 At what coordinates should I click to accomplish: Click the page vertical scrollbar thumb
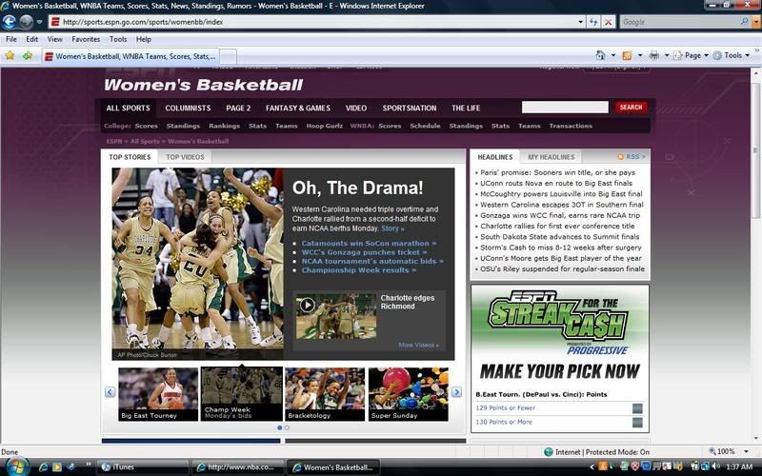click(x=755, y=149)
